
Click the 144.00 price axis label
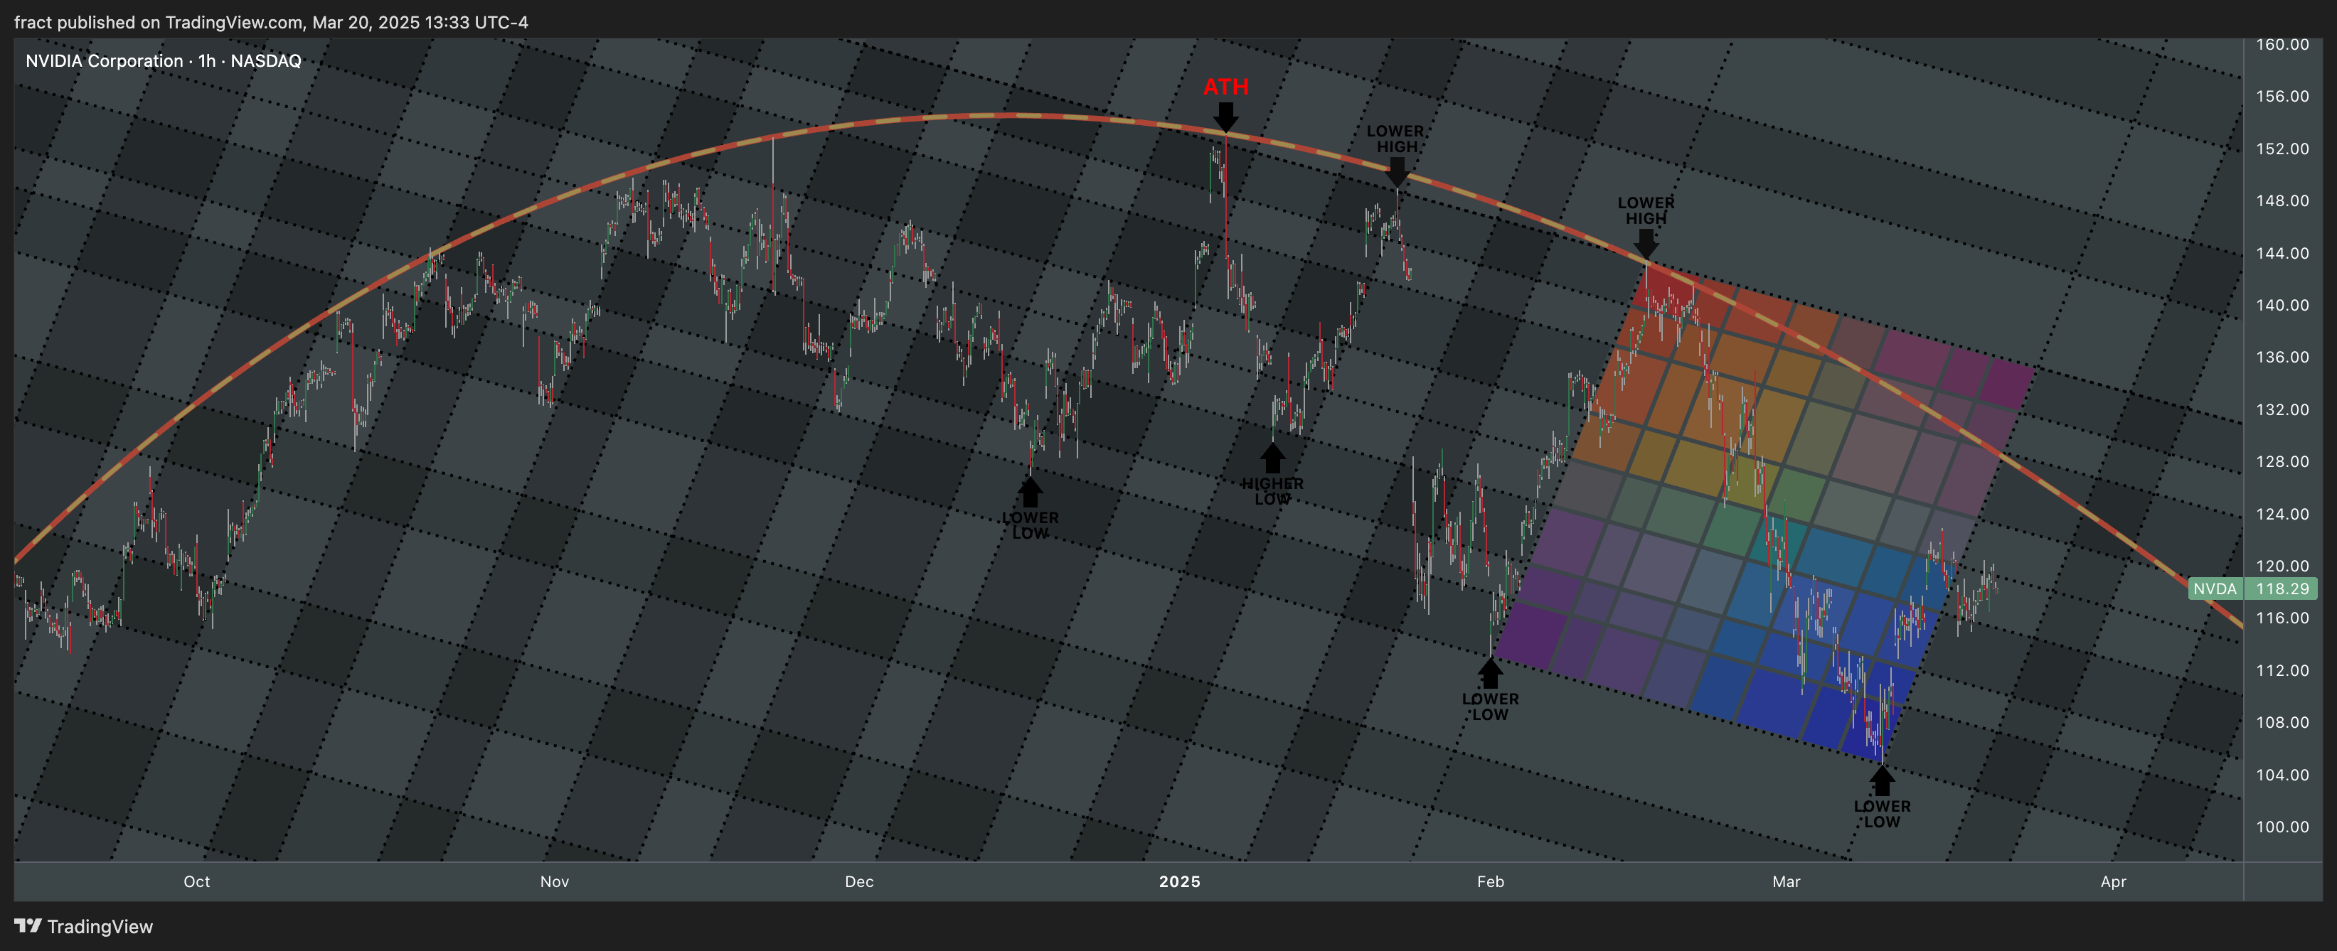[x=2282, y=253]
